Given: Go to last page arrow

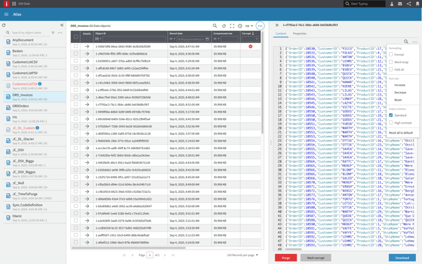Looking at the screenshot, I should 174,255.
